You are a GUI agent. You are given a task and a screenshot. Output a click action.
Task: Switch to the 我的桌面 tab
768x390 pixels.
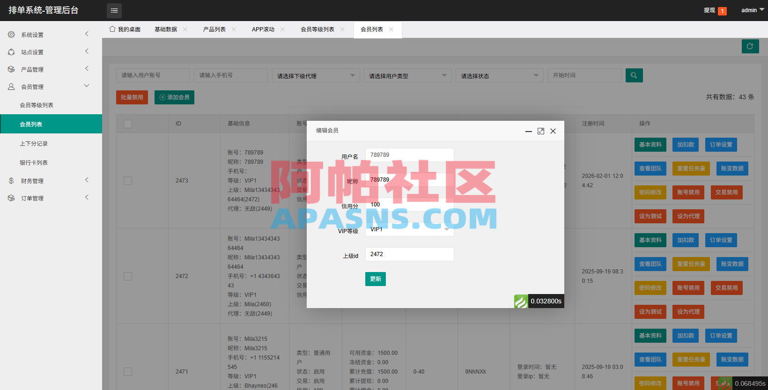[125, 29]
